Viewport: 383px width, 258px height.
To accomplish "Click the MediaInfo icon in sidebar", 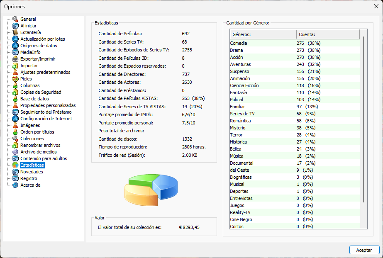I will [15, 52].
